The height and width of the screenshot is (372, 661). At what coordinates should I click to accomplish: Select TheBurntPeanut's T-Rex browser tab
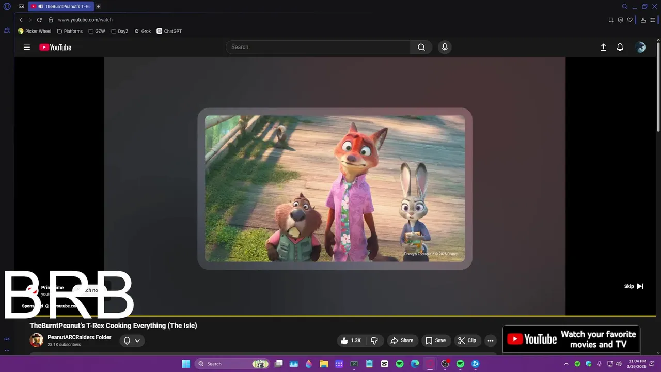click(x=61, y=6)
